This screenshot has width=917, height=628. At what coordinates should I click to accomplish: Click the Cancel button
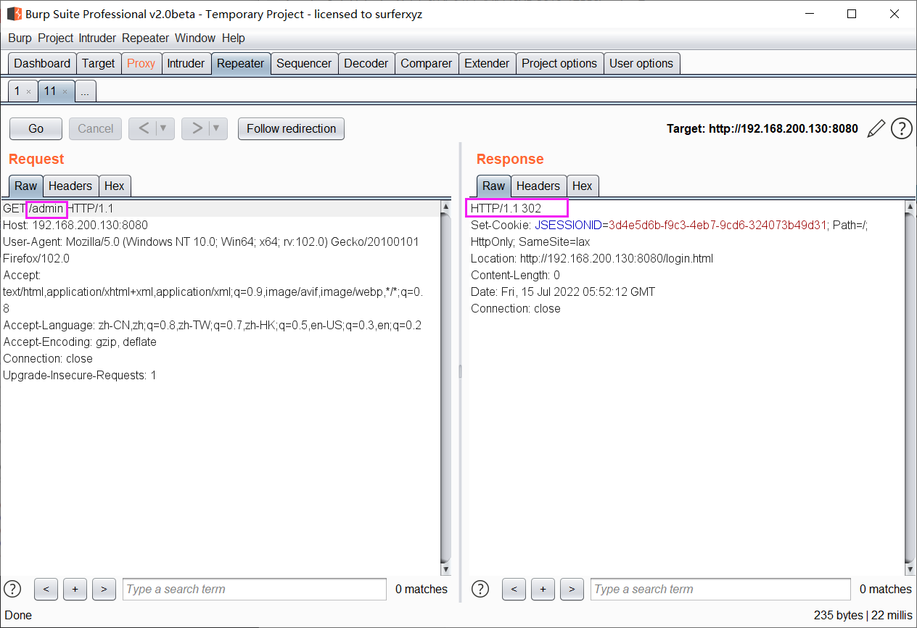coord(96,128)
